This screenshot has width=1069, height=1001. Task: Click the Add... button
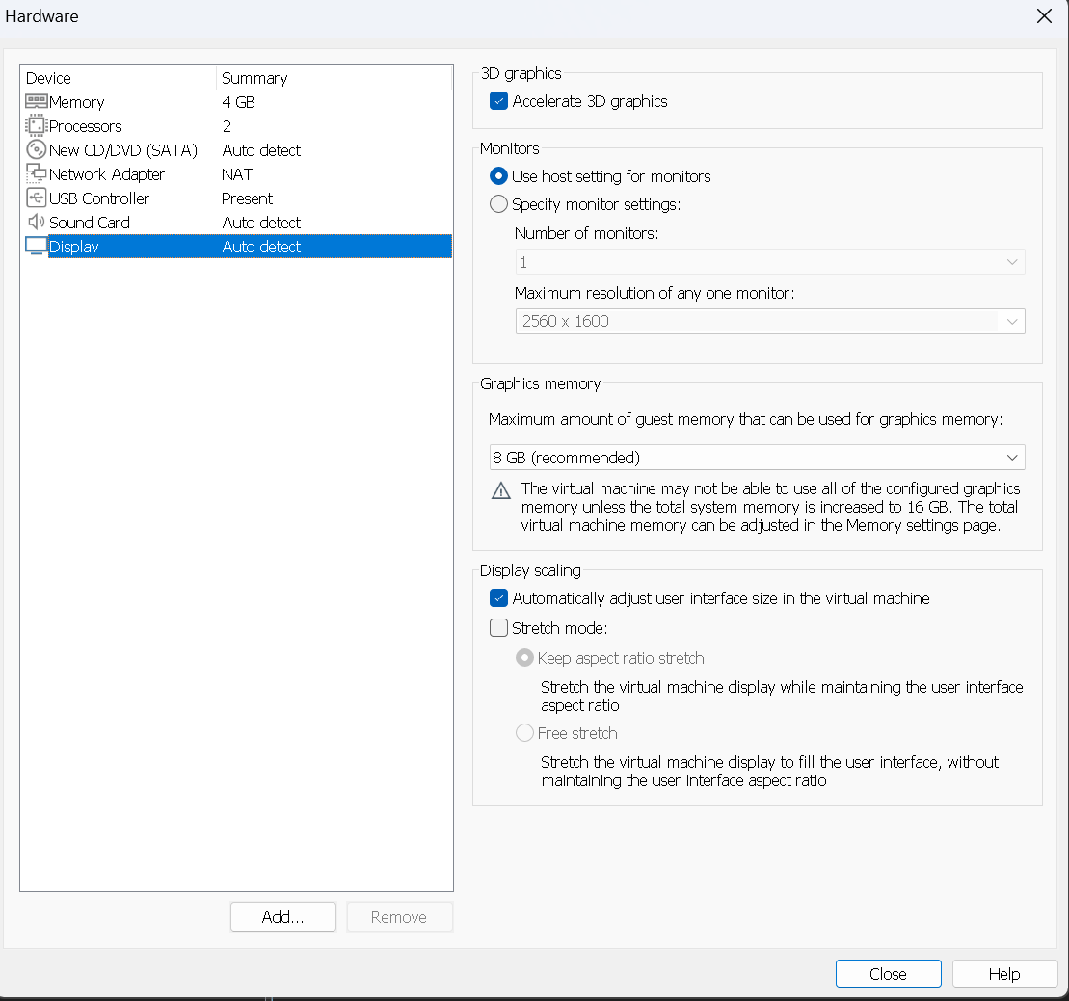click(282, 917)
